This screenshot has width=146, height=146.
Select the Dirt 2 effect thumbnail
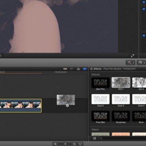(x=139, y=82)
